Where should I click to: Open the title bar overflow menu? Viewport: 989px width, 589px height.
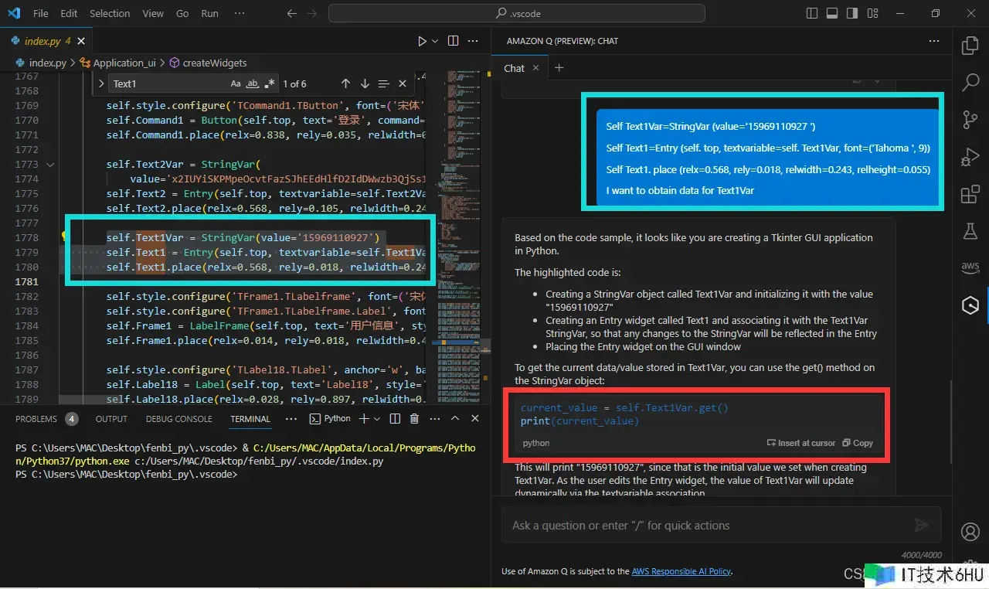[239, 13]
